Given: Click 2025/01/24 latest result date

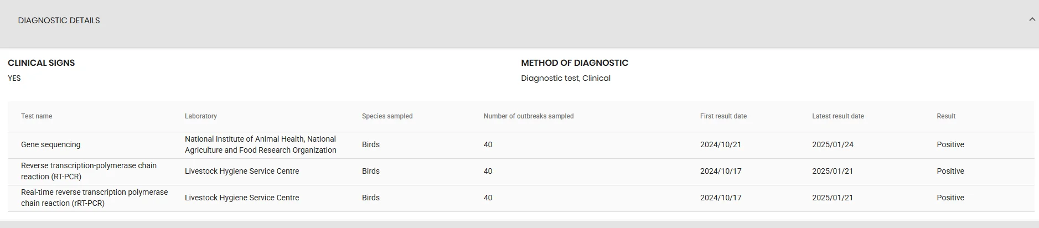Looking at the screenshot, I should pyautogui.click(x=833, y=144).
